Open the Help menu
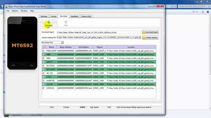This screenshot has width=211, height=118. pos(32,11)
